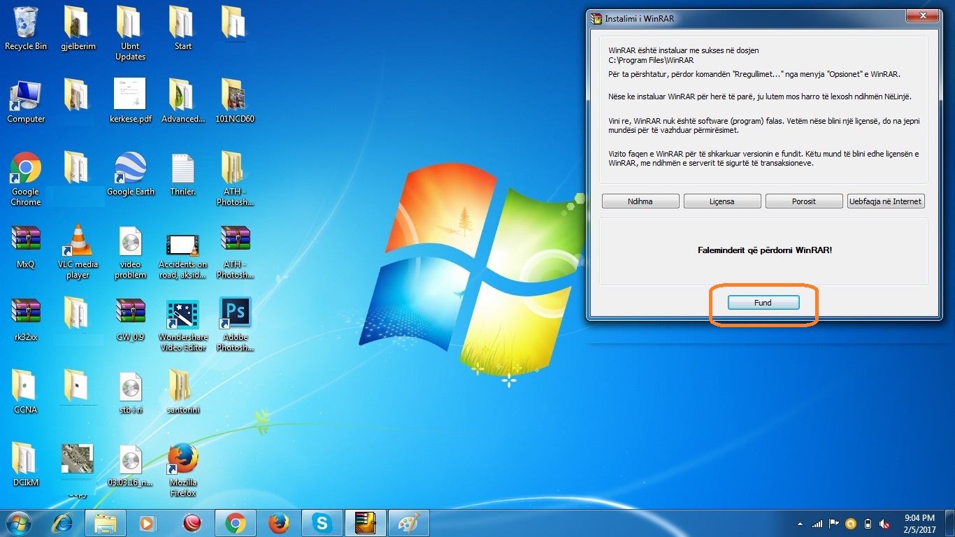Select the Ubnt Updates folder

coord(131,34)
